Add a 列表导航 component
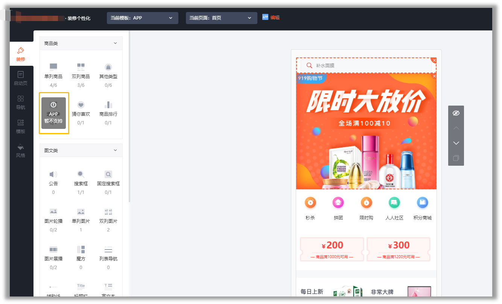This screenshot has width=502, height=304. [x=108, y=253]
